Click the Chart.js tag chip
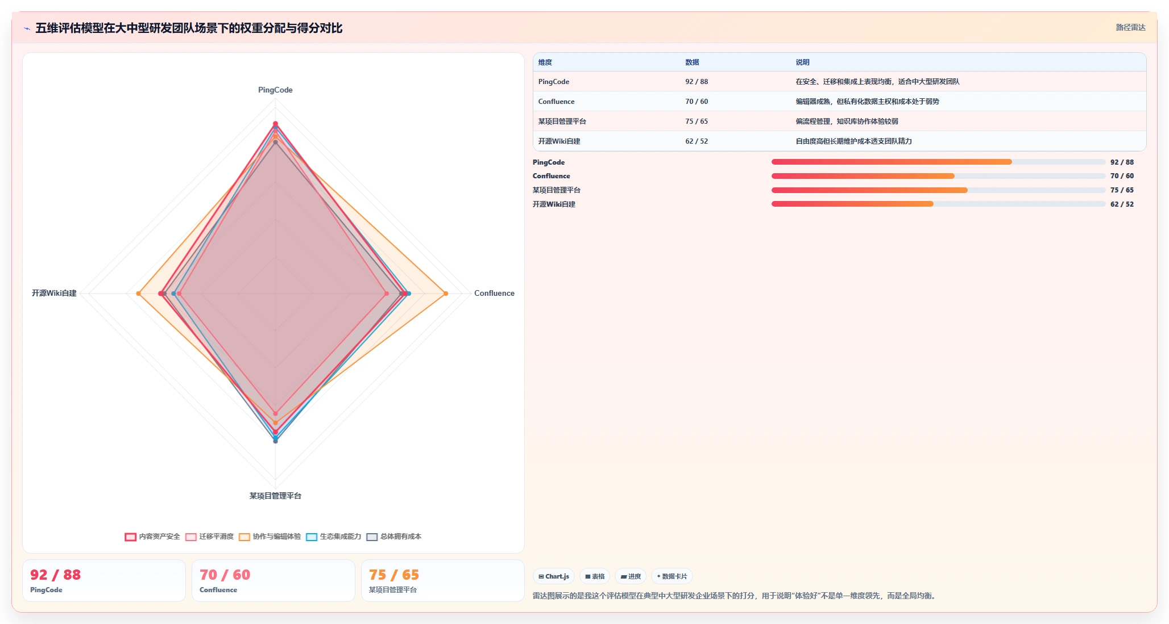The image size is (1169, 624). pos(554,576)
